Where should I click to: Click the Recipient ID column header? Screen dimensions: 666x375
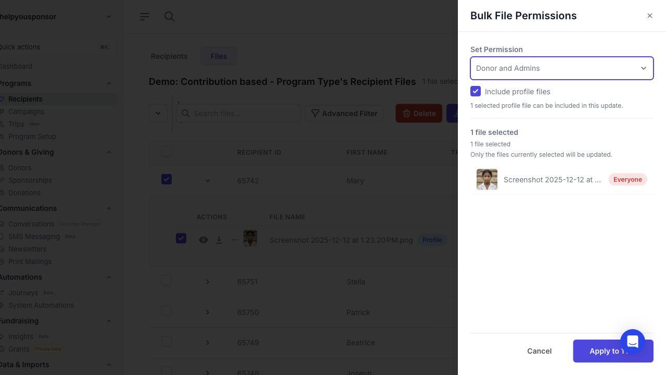tap(259, 153)
